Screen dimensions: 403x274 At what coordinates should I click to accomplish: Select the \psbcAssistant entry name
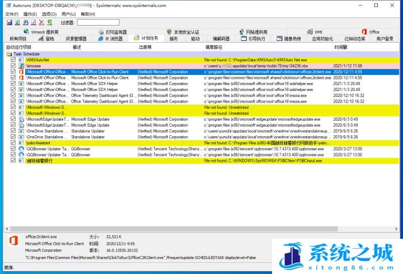[38, 143]
